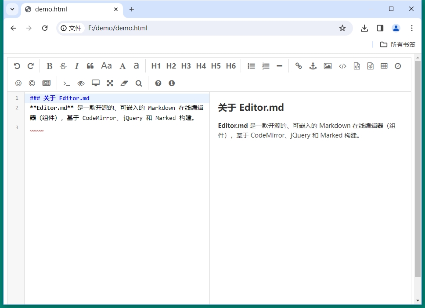Convert selection to uppercase with A icon
Viewport: 425px width, 308px height.
click(x=122, y=66)
